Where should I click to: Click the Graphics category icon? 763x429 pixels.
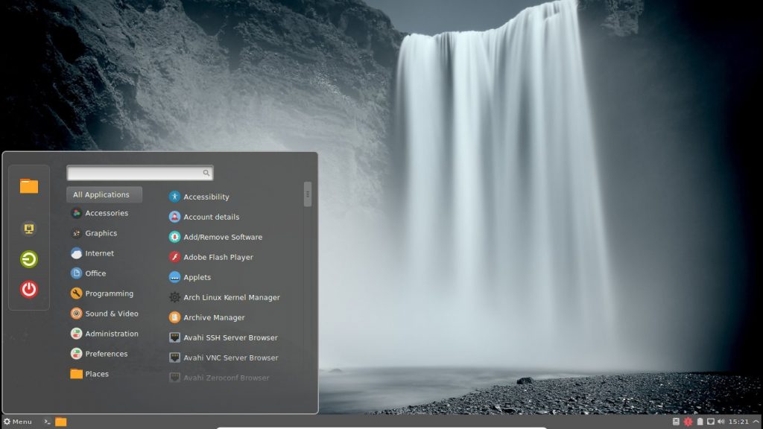coord(77,233)
